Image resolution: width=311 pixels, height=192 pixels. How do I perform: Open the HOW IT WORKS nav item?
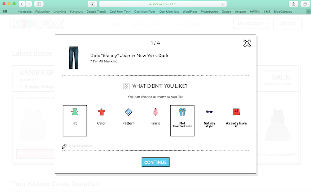tap(147, 24)
